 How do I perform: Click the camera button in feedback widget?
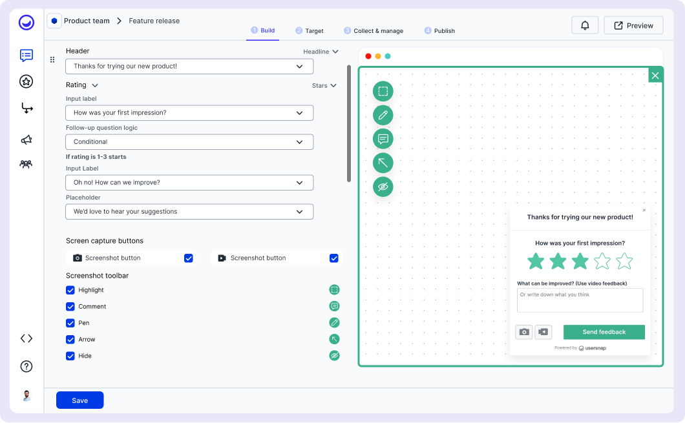coord(524,332)
